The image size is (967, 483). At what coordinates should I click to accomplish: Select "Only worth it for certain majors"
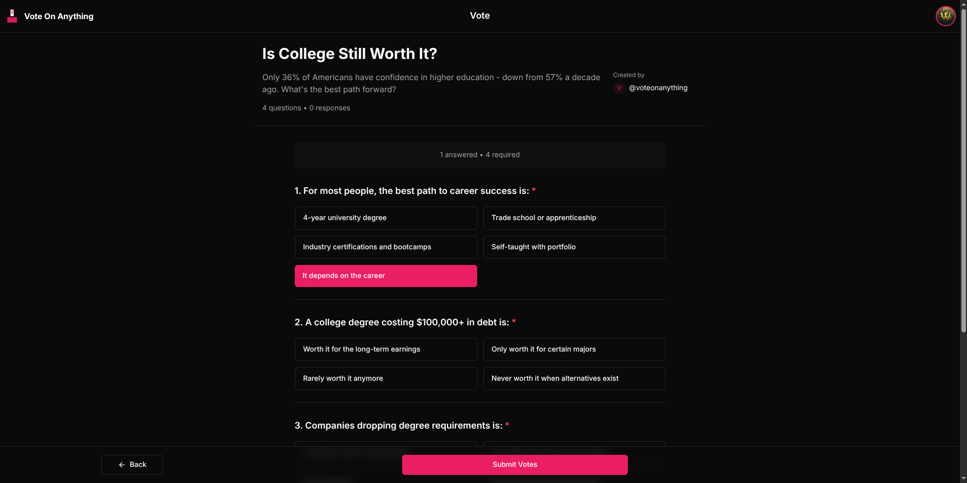click(574, 350)
